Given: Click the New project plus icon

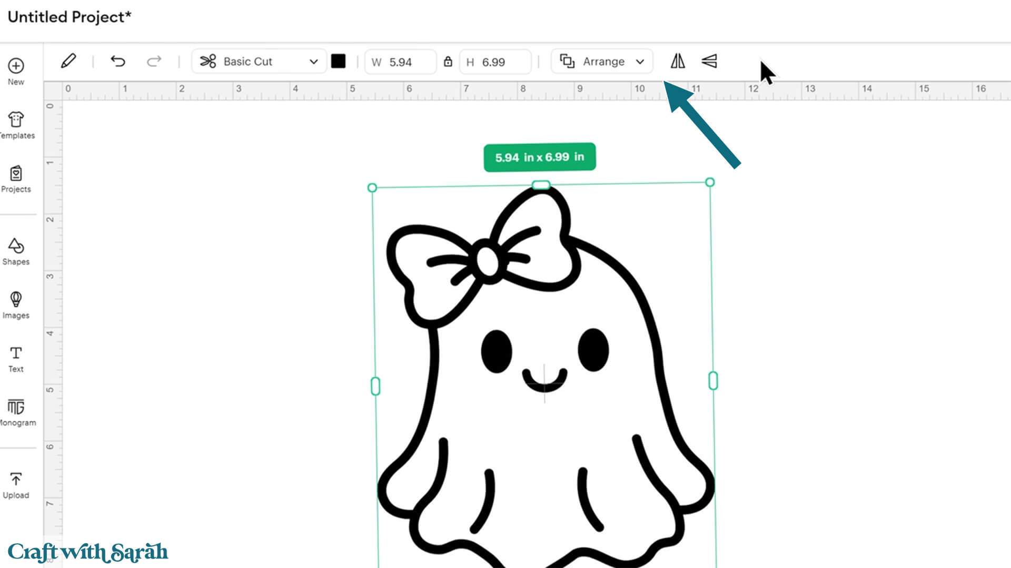Looking at the screenshot, I should coord(16,66).
